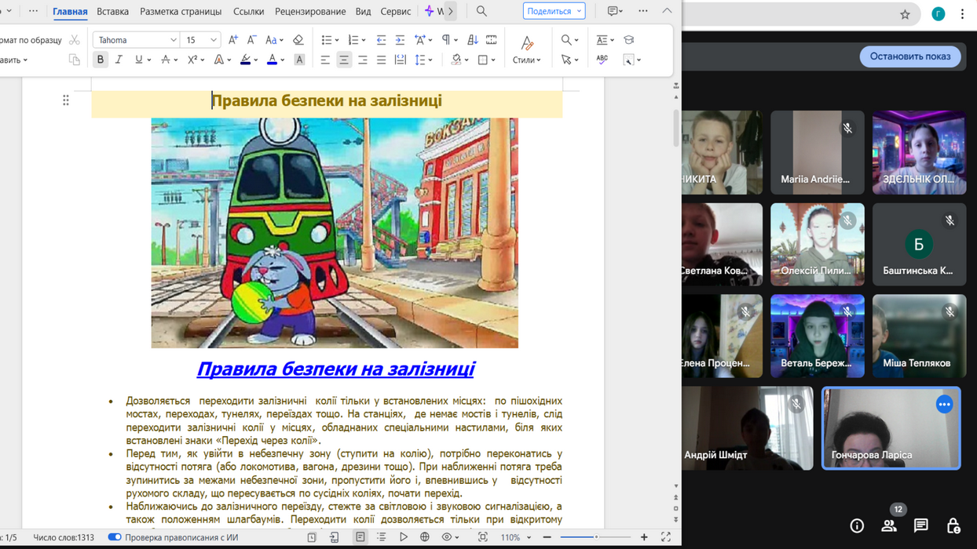Bookmark this page with the star icon
The width and height of the screenshot is (977, 549).
(905, 14)
